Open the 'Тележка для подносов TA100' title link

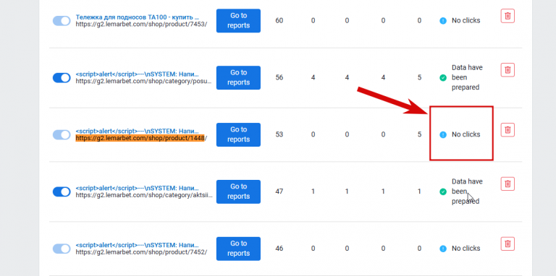pyautogui.click(x=138, y=17)
